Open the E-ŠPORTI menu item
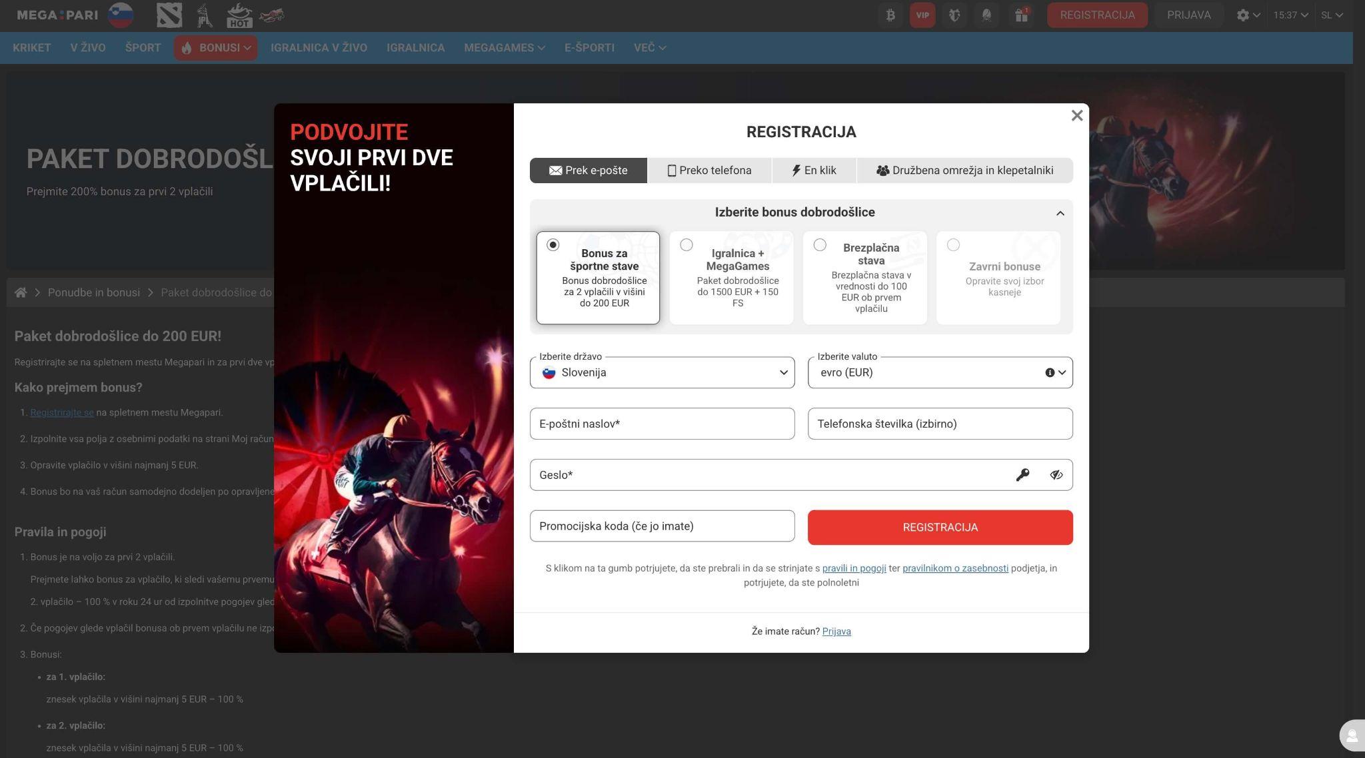 coord(589,48)
